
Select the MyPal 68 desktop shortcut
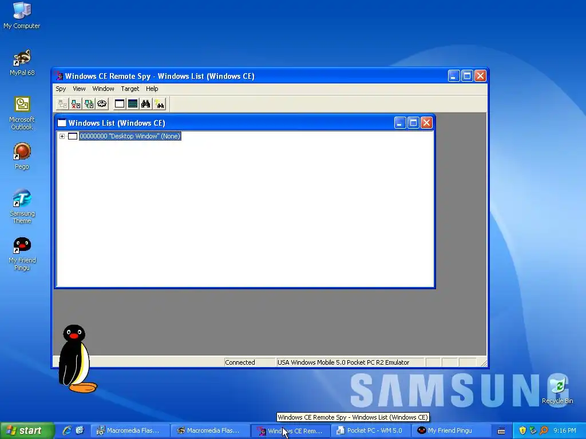click(22, 63)
